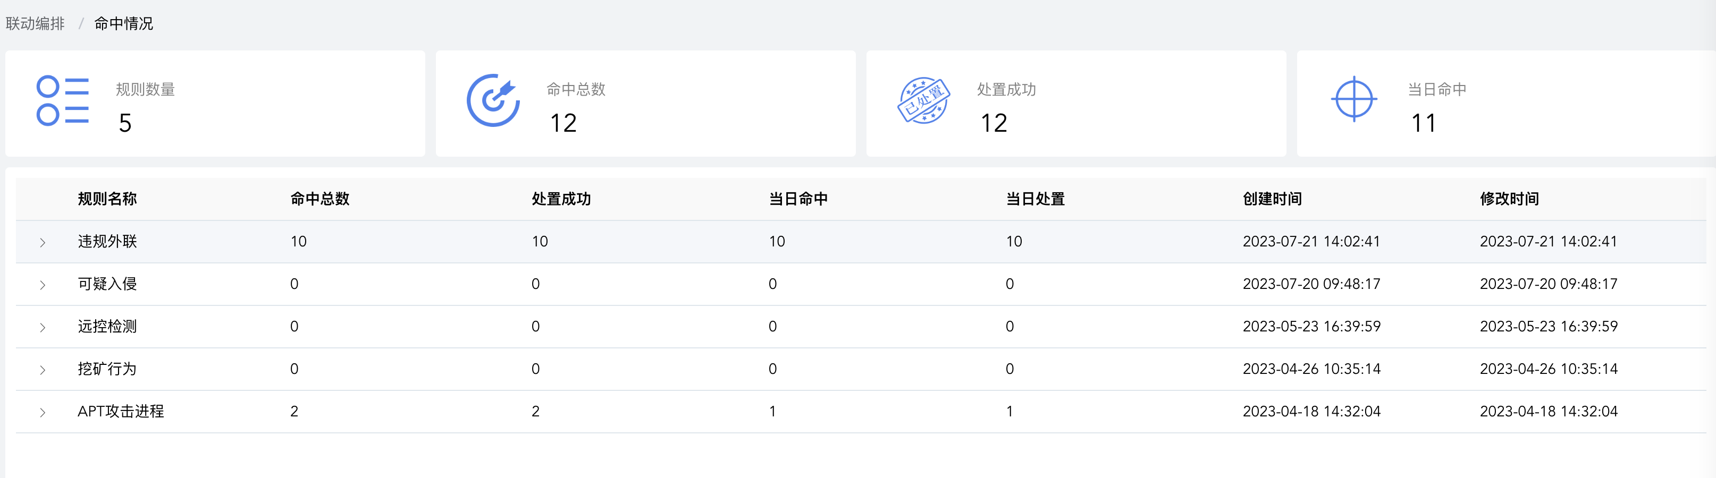The height and width of the screenshot is (478, 1716).
Task: Go to 联动编排 breadcrumb link
Action: pos(35,24)
